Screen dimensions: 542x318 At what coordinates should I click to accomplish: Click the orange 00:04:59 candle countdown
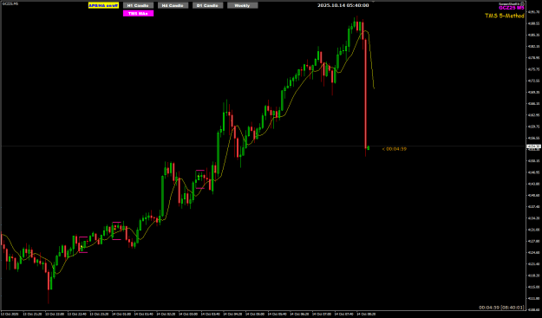tap(395, 149)
